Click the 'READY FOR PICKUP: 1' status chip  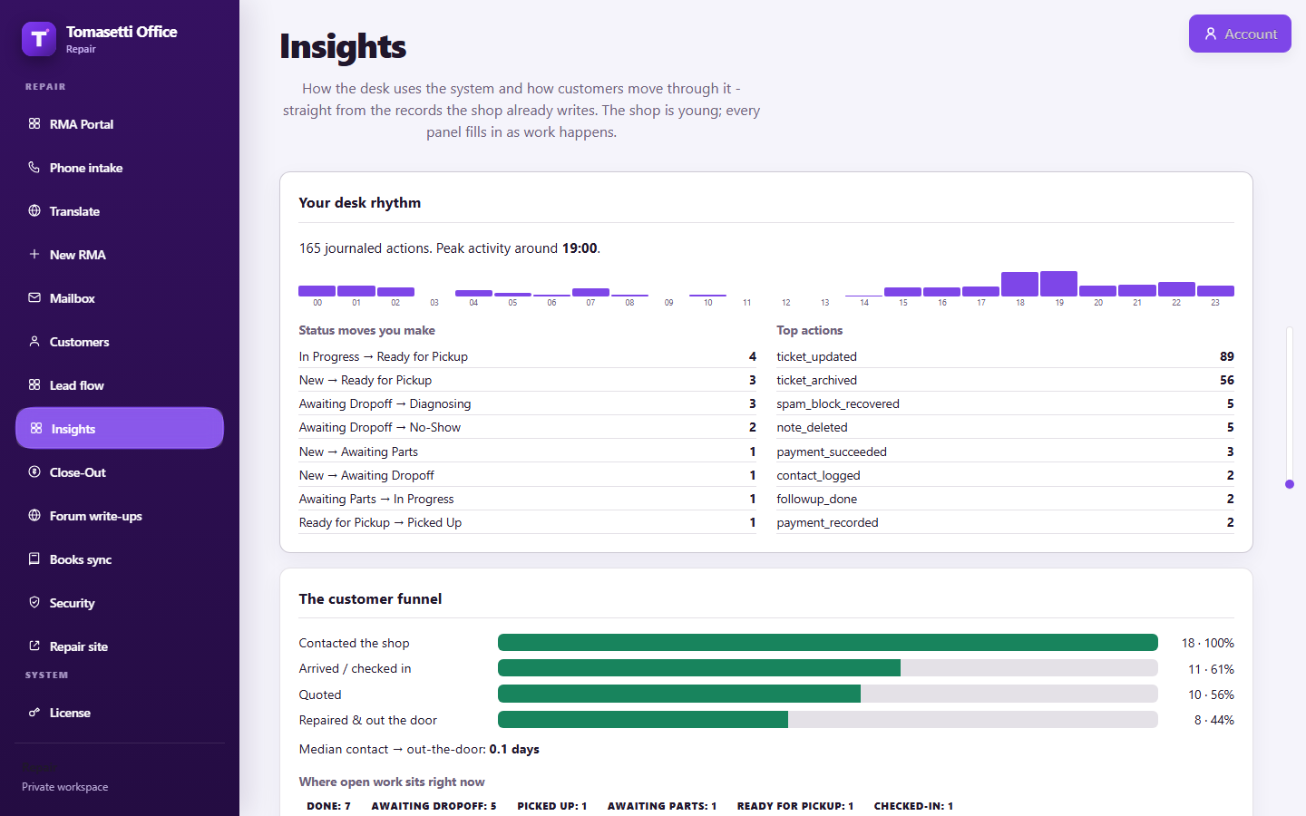point(795,806)
